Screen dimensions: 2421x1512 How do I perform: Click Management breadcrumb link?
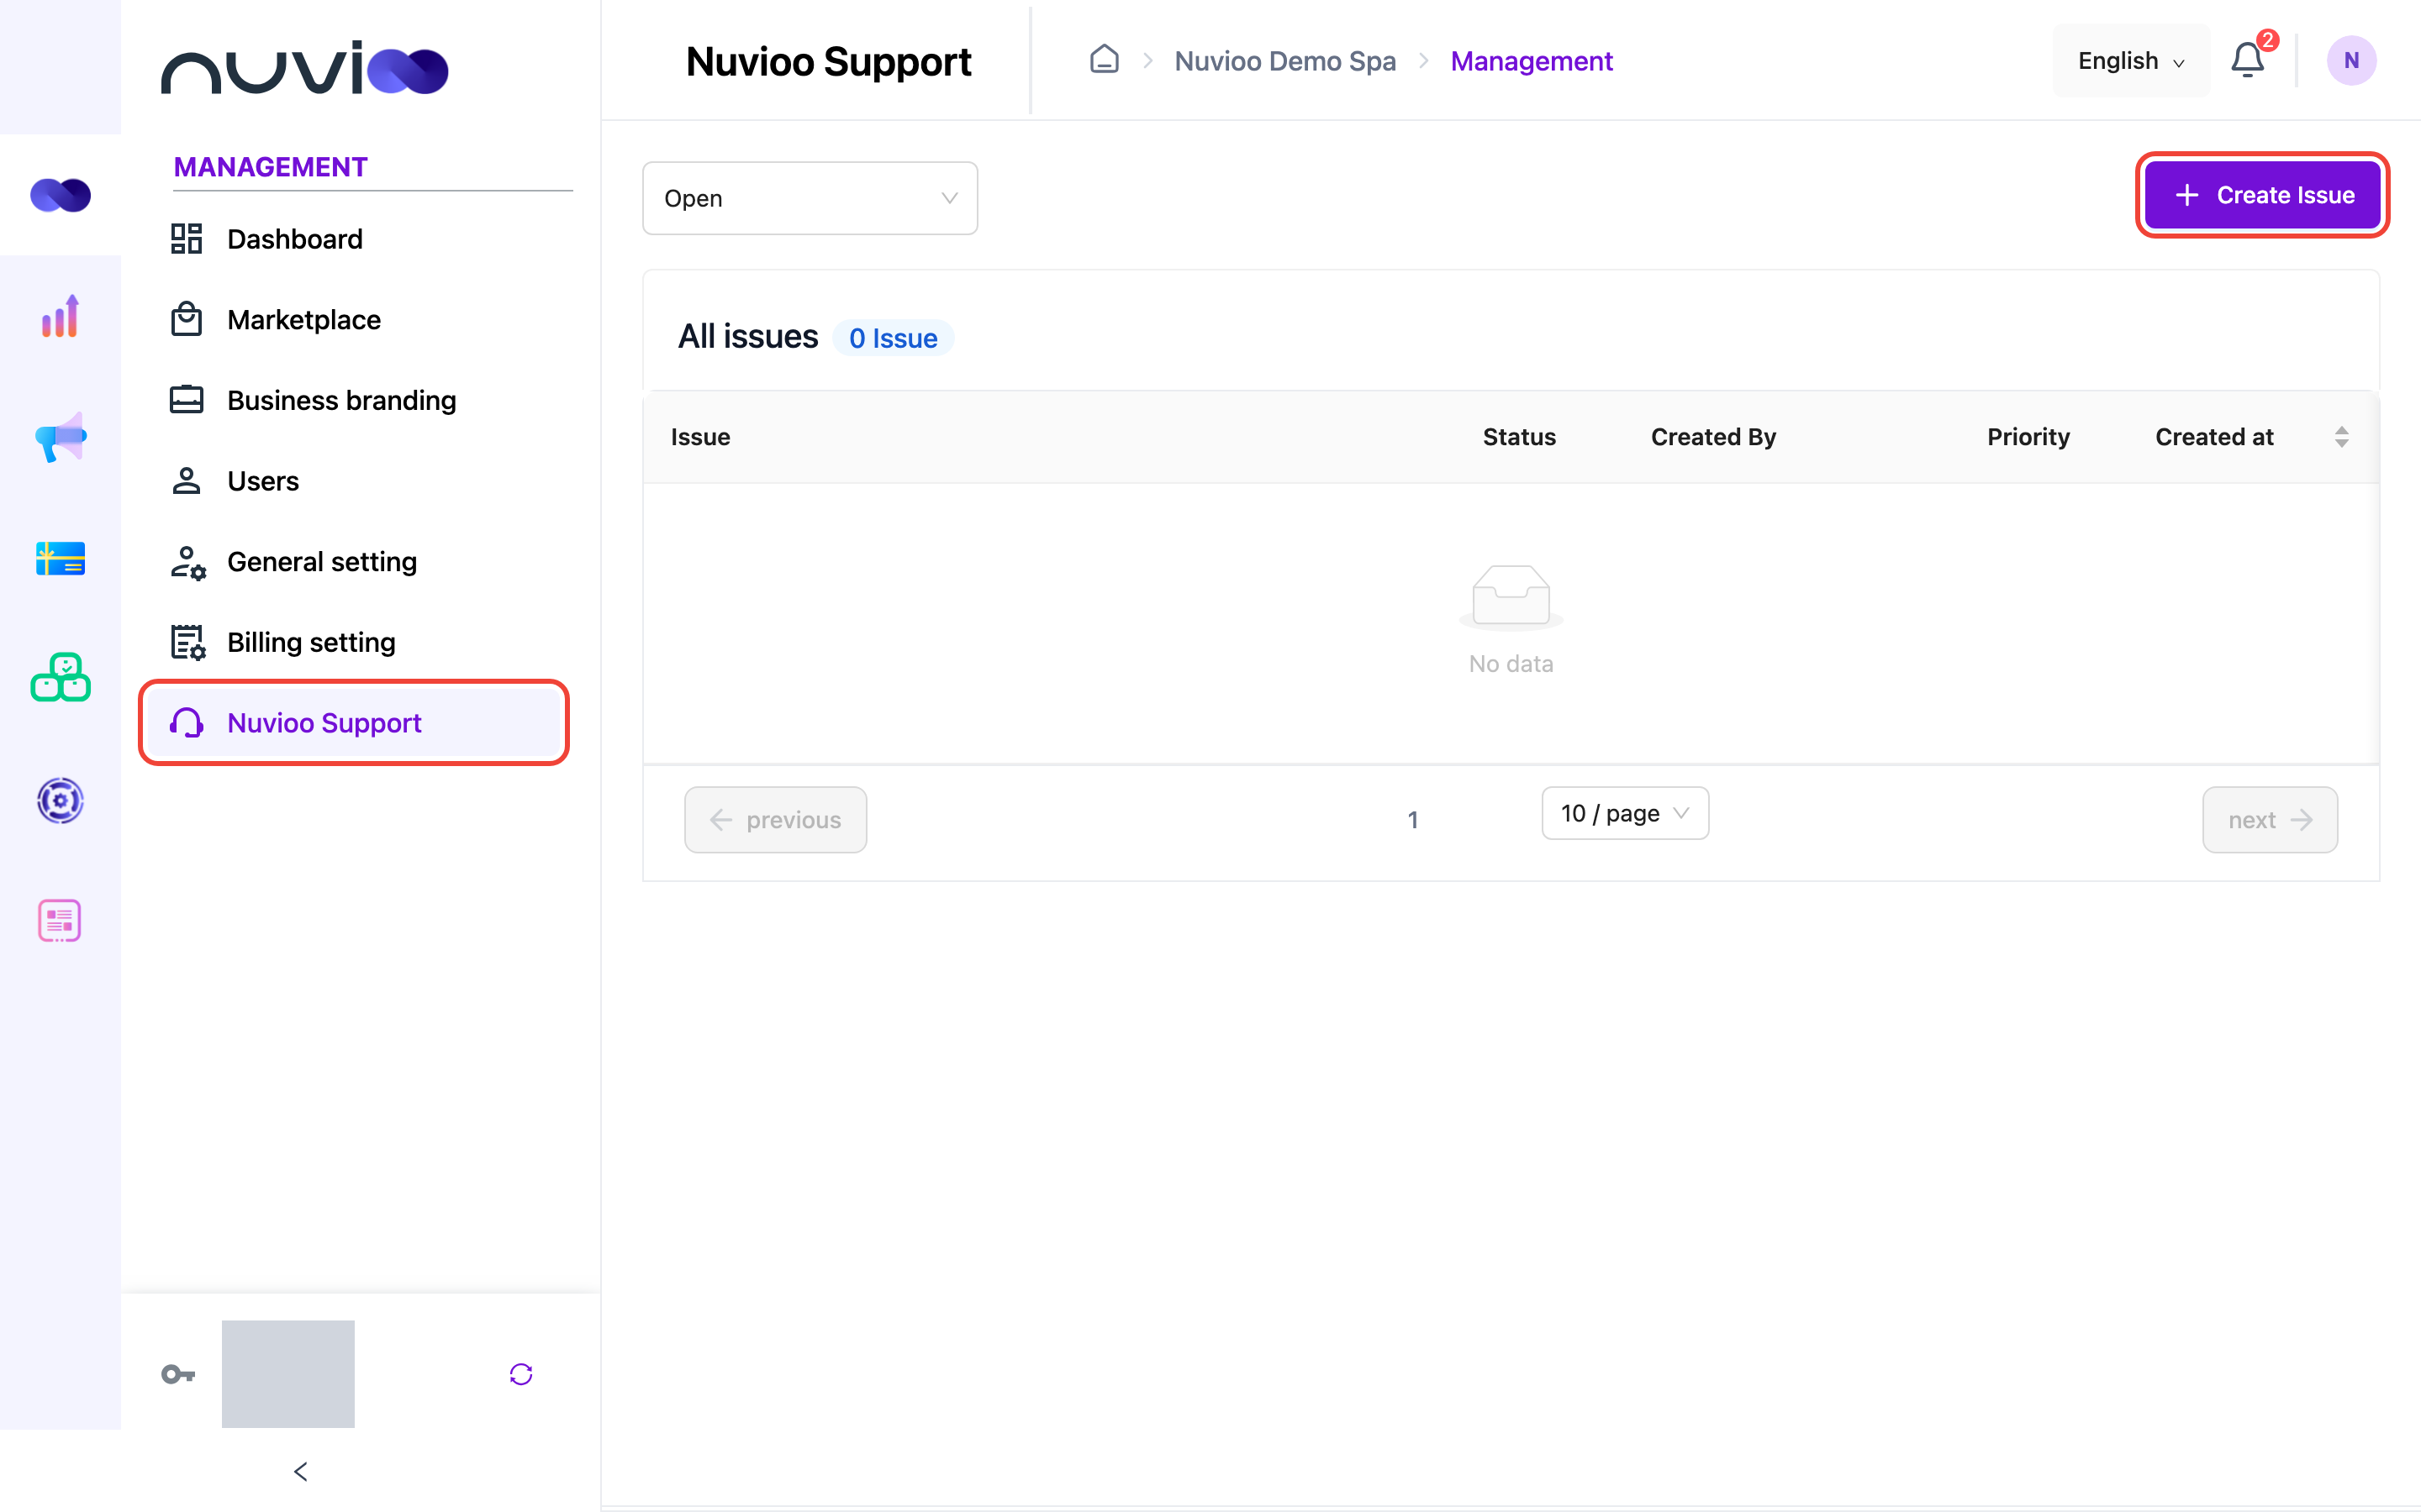click(1531, 61)
